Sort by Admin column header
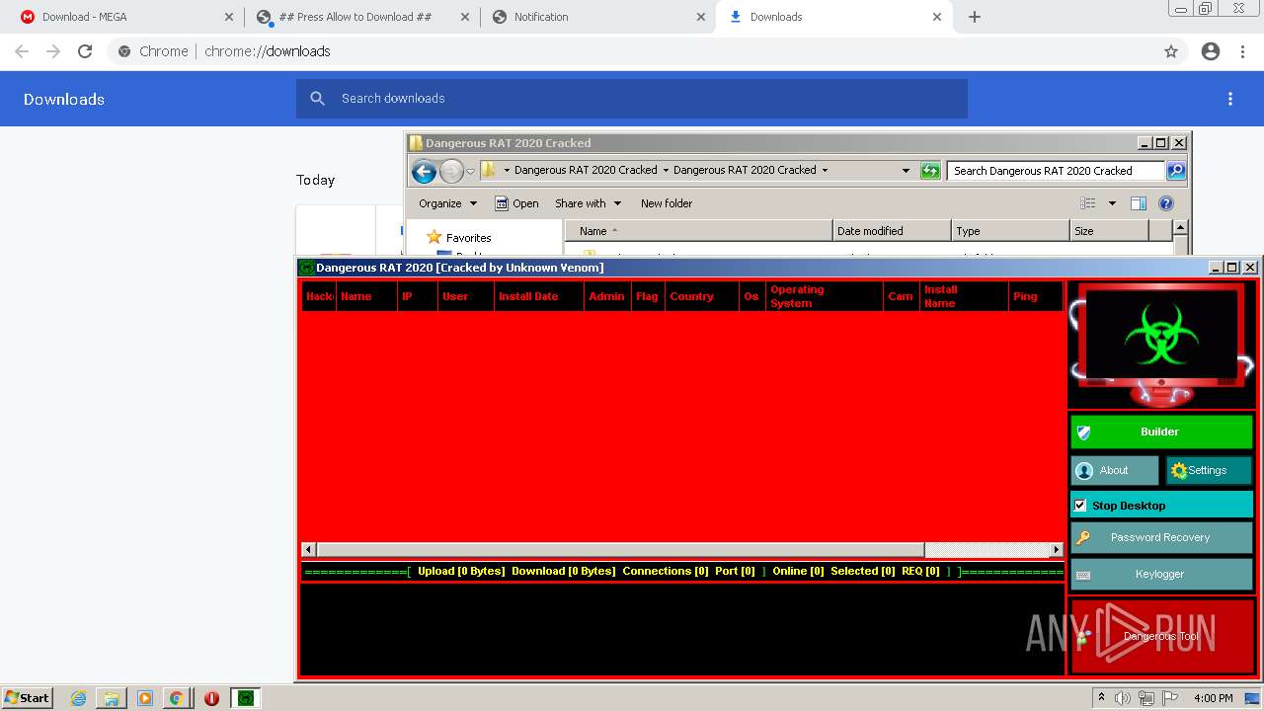Screen dimensions: 1264x711 pyautogui.click(x=606, y=296)
